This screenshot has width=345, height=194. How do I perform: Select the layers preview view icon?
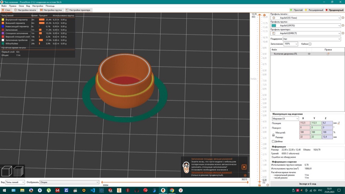pos(19,171)
